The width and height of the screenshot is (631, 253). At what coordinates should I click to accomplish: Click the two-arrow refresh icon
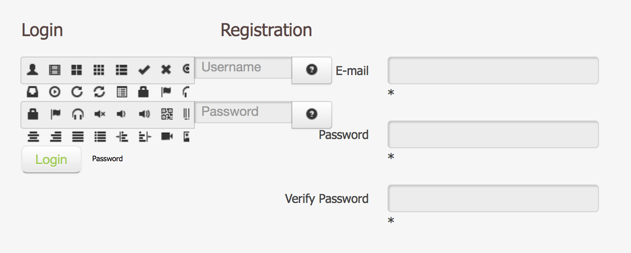[x=99, y=92]
